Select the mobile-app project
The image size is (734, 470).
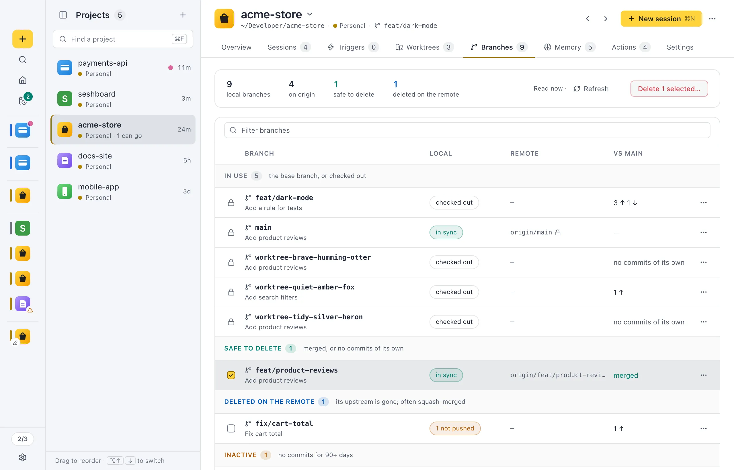123,192
